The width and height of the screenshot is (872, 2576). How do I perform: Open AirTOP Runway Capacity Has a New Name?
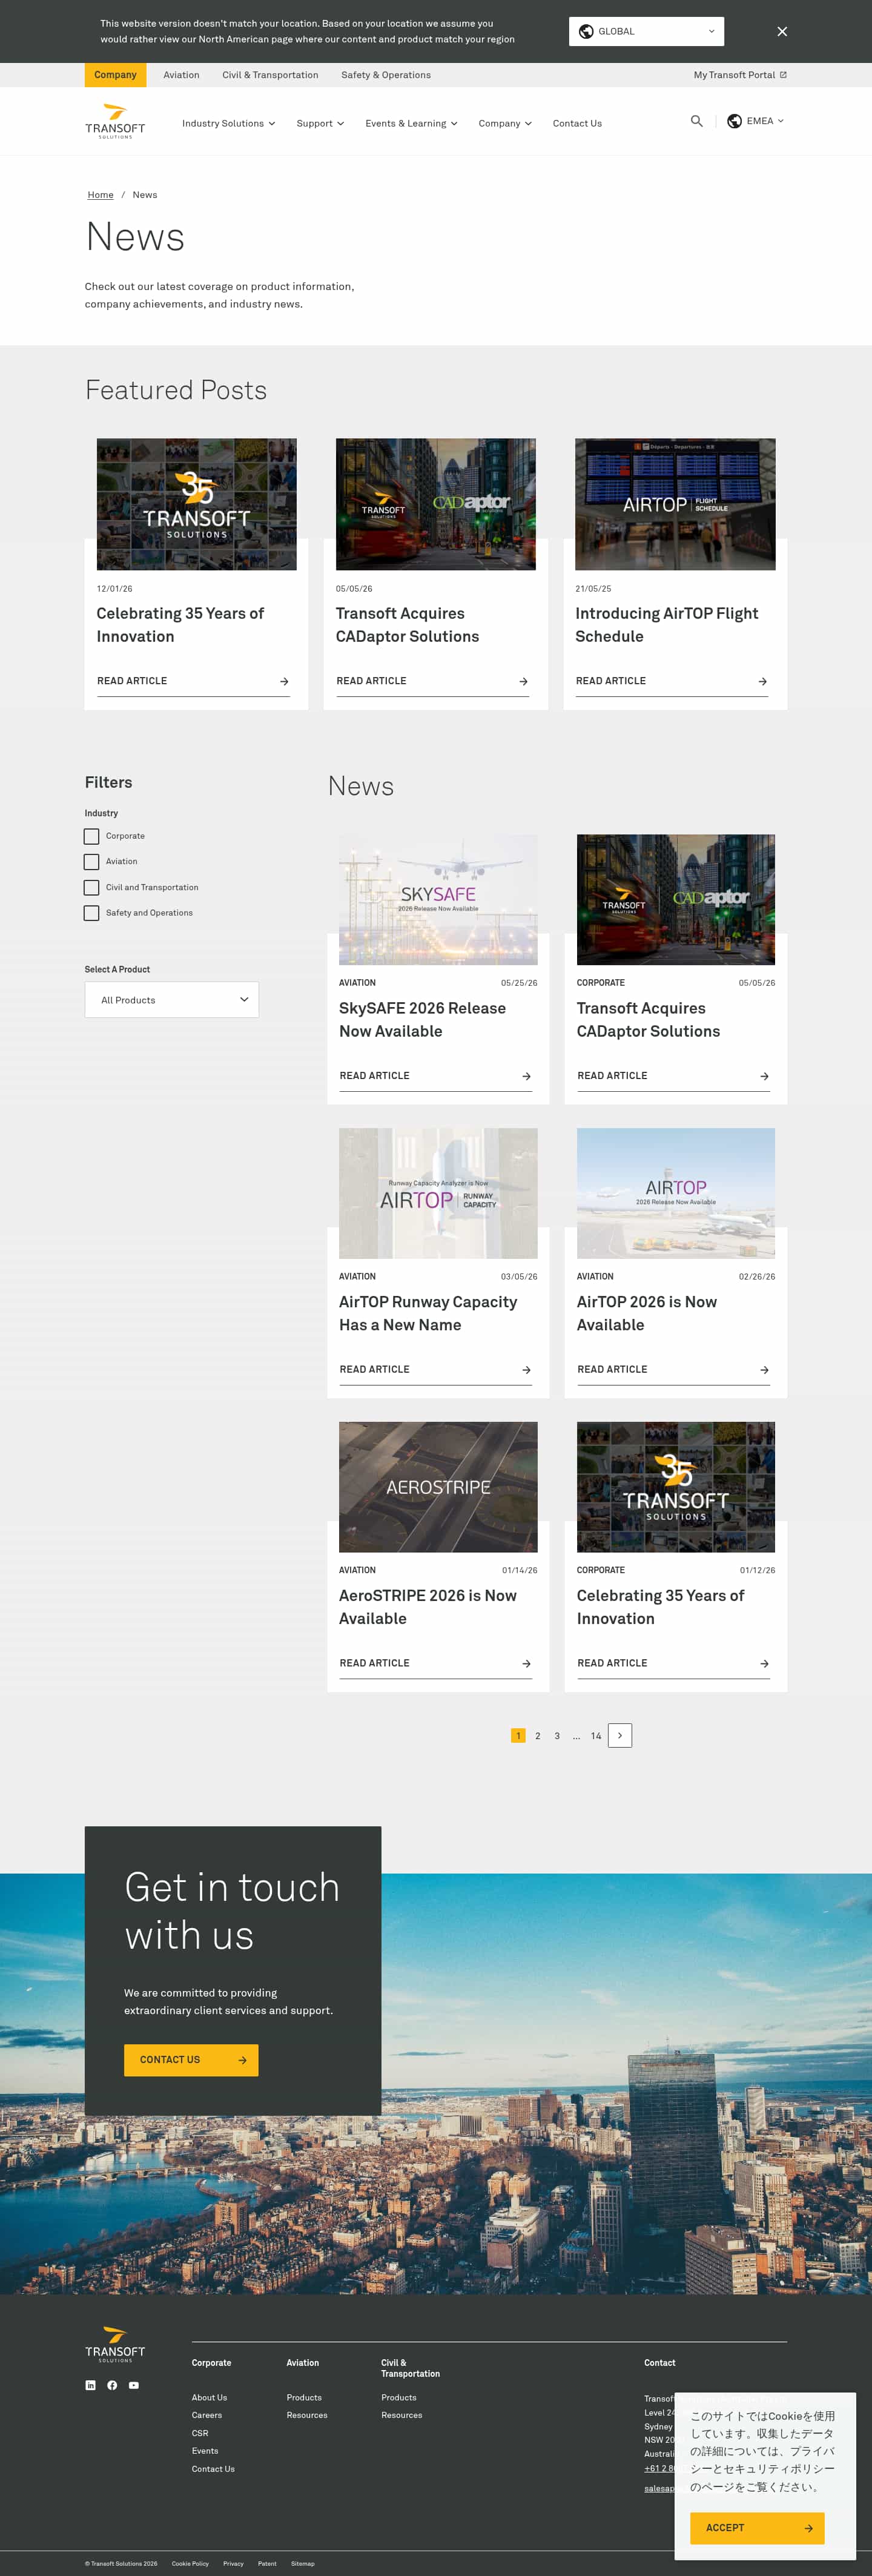[428, 1313]
